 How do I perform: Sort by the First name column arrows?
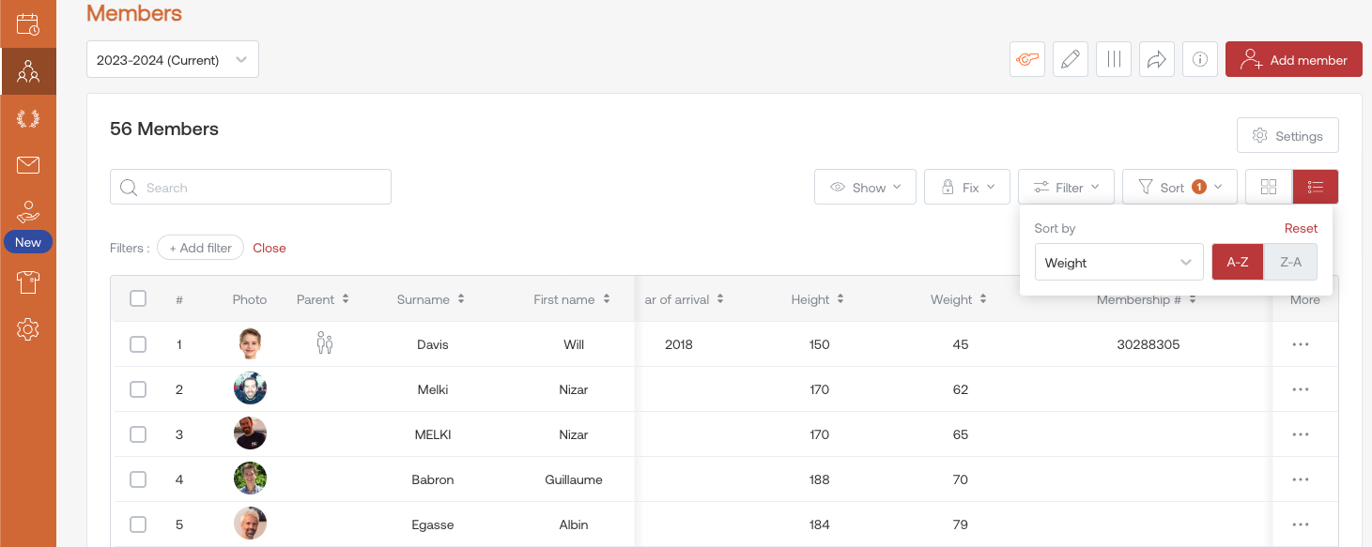[x=607, y=299]
